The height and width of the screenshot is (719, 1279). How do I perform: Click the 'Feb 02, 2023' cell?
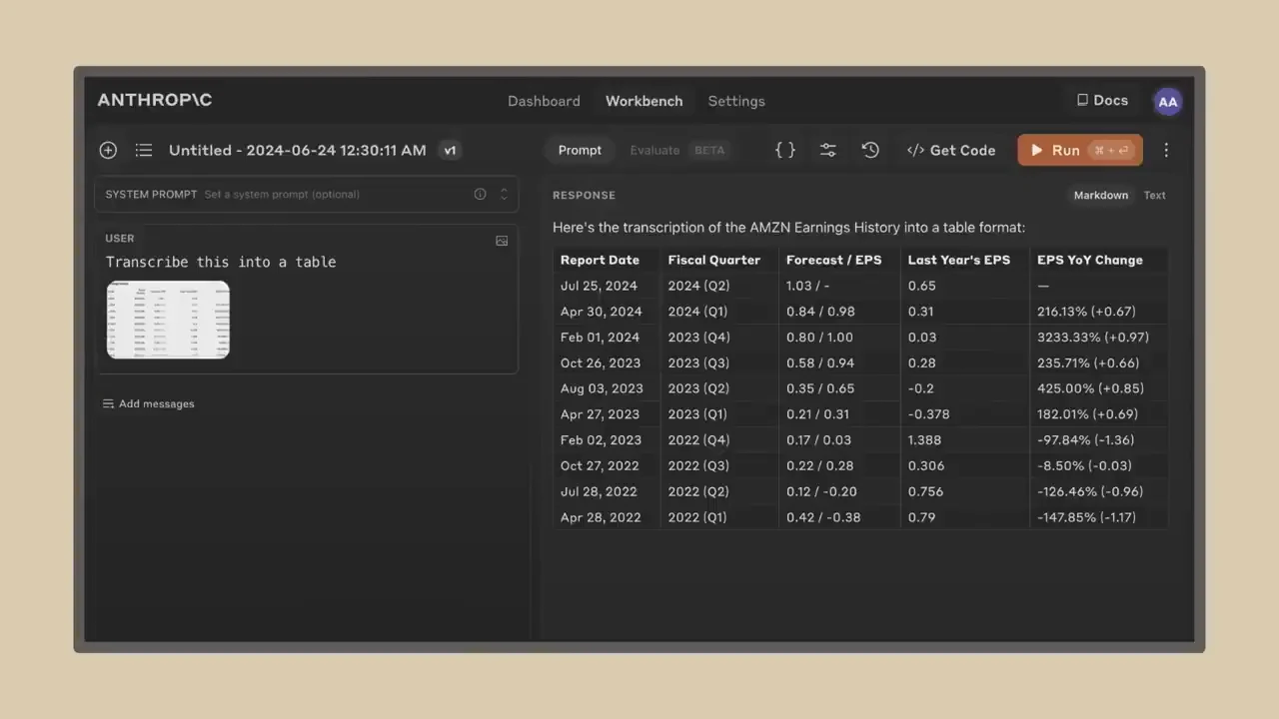tap(601, 440)
